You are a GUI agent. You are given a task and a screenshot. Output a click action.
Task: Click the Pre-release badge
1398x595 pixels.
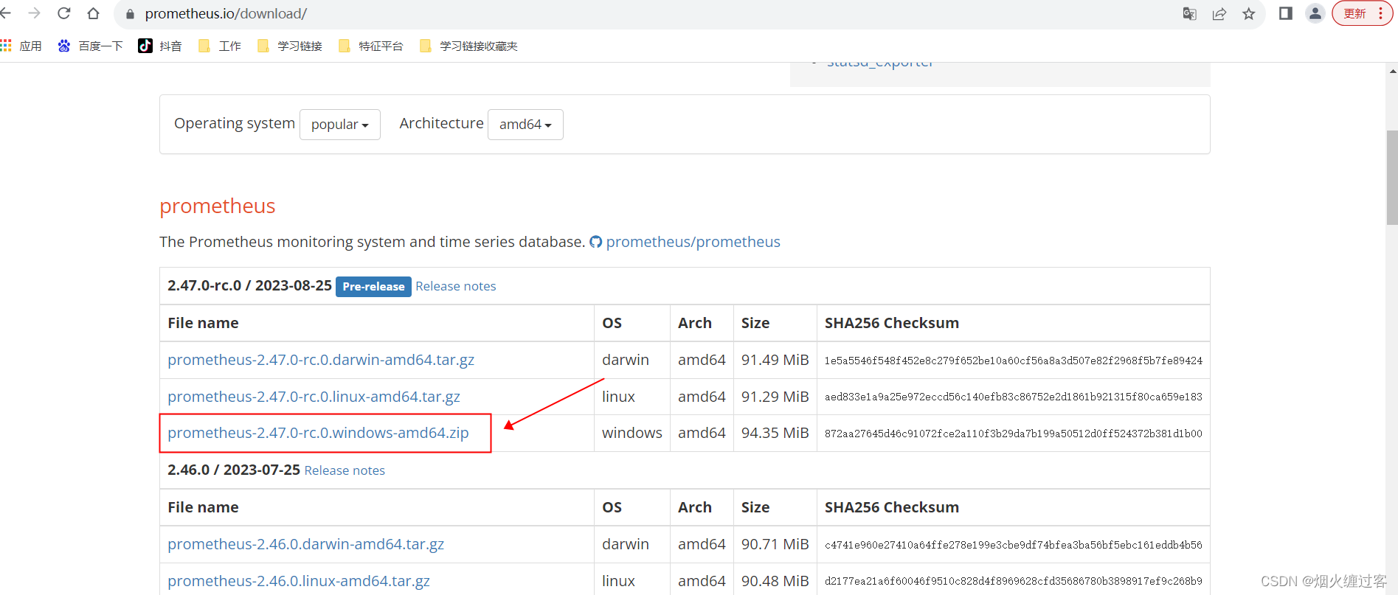[x=373, y=286]
